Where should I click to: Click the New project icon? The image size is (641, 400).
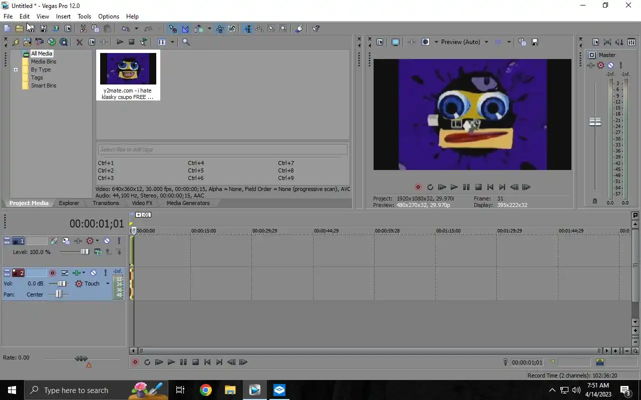[7, 28]
